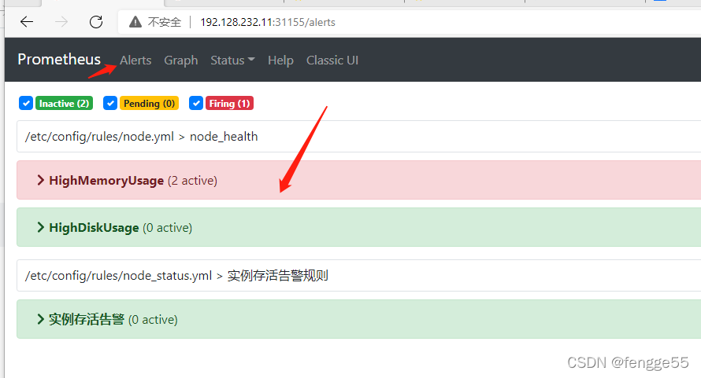Image resolution: width=701 pixels, height=378 pixels.
Task: Switch to Classic UI
Action: click(332, 61)
